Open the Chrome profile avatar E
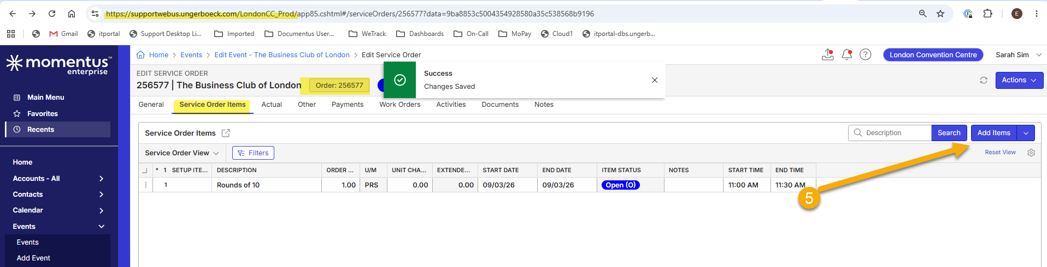 pos(1017,14)
